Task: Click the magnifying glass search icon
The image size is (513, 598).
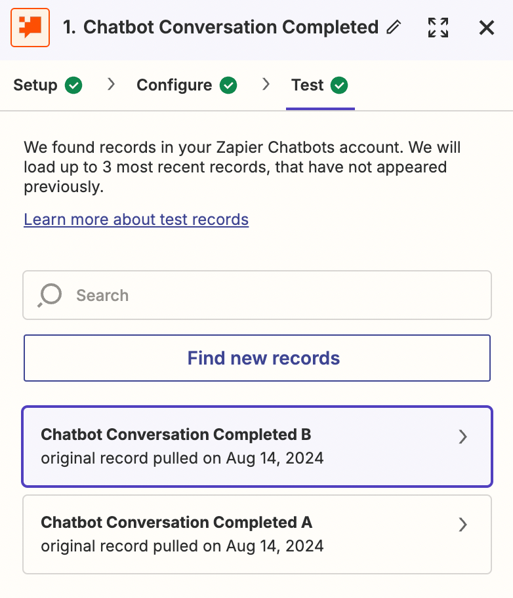Action: [50, 295]
